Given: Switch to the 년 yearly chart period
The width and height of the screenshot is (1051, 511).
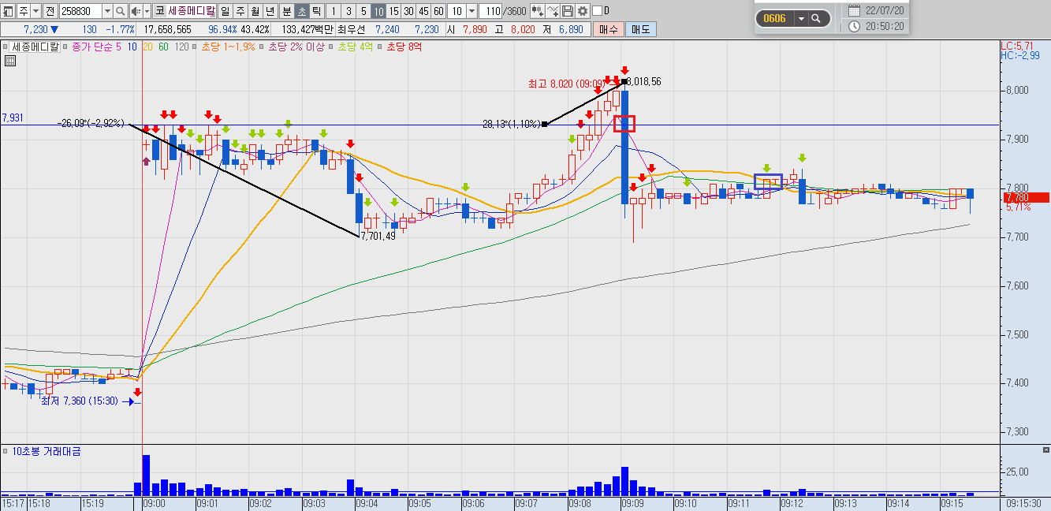Looking at the screenshot, I should (270, 11).
